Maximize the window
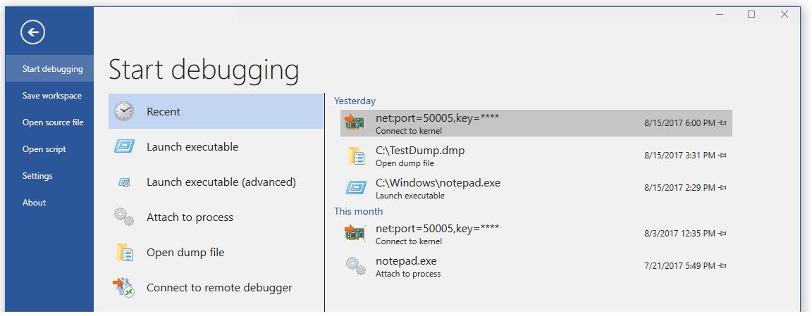The height and width of the screenshot is (316, 812). click(751, 15)
